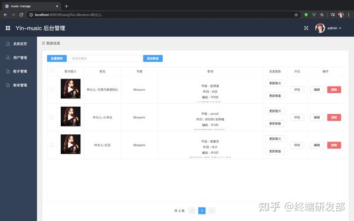Click browser back arrow

(5, 15)
